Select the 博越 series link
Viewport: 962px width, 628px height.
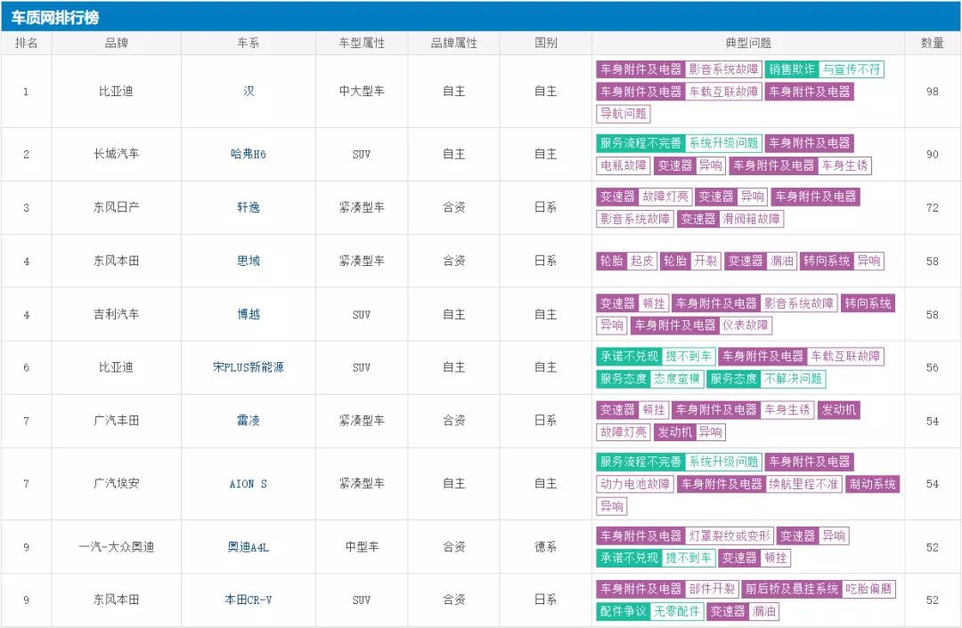pyautogui.click(x=249, y=314)
